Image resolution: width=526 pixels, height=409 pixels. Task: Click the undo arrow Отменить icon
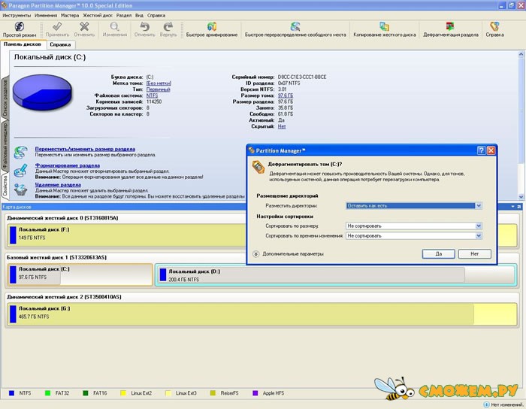(144, 26)
